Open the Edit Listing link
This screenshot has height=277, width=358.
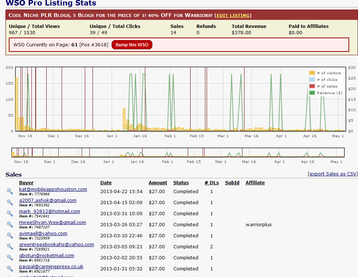pyautogui.click(x=233, y=15)
